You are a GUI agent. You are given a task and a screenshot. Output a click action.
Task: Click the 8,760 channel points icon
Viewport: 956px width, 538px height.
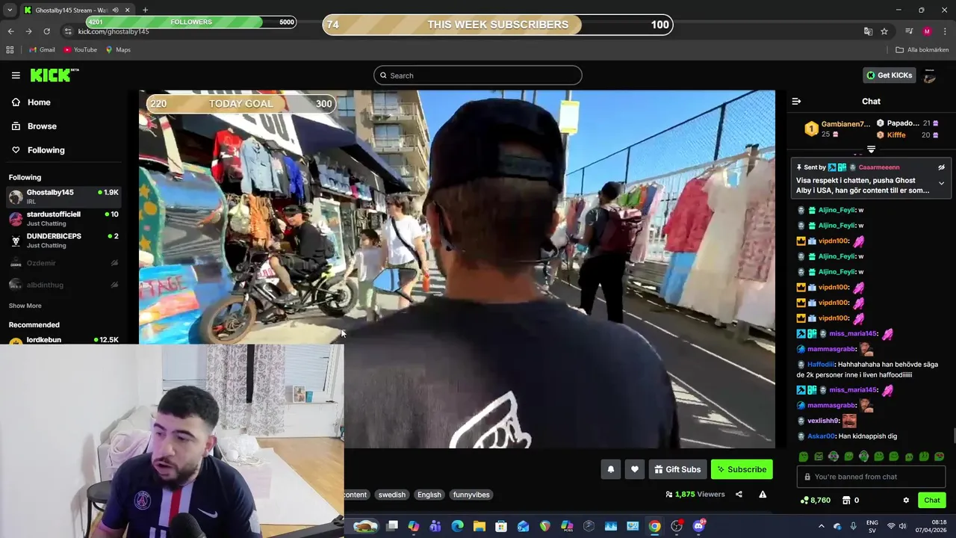tap(804, 501)
